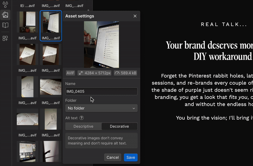Open the Assets panel image icon

click(5, 15)
